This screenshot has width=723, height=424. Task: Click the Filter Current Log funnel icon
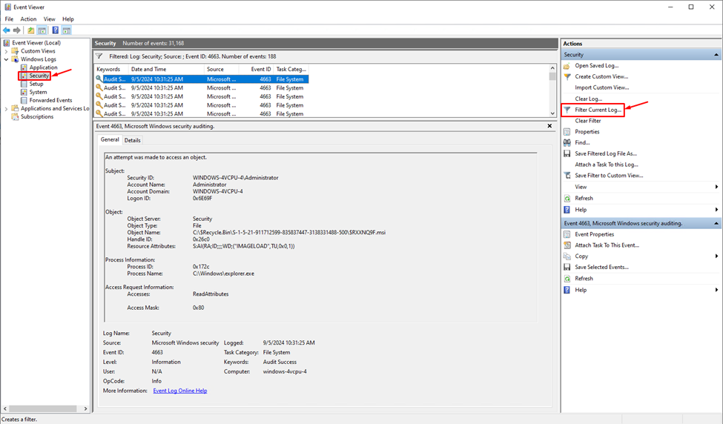[x=567, y=110]
